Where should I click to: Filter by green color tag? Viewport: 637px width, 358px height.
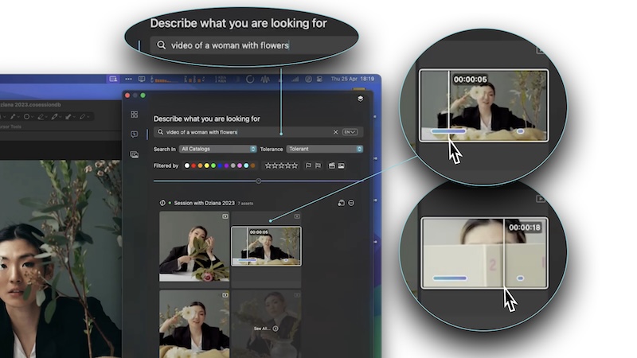[213, 165]
